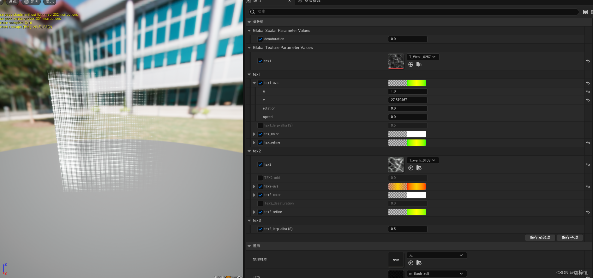
Task: Collapse the tex2 group
Action: coord(249,151)
